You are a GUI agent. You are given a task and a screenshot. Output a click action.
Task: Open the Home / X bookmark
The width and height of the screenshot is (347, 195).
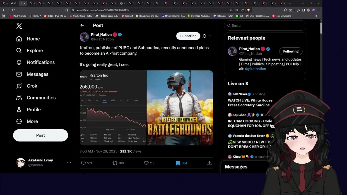coord(35,16)
